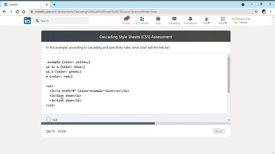
Task: Click the 01:08 timer text
Action: coord(62,131)
